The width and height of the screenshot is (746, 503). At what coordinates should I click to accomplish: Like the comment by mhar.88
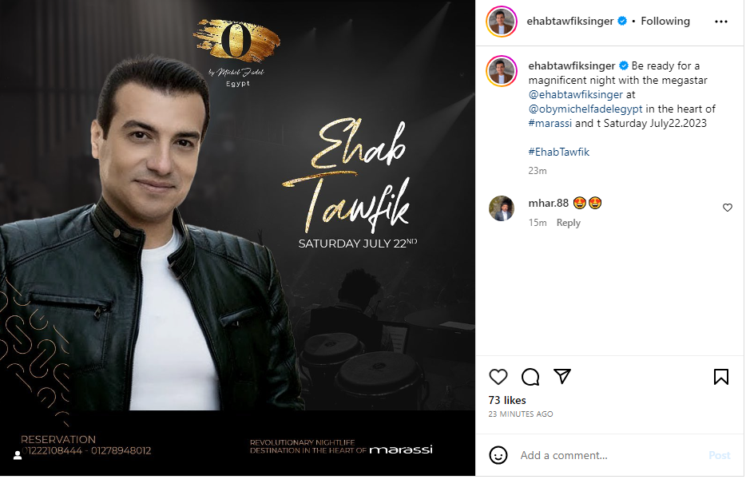pos(728,208)
